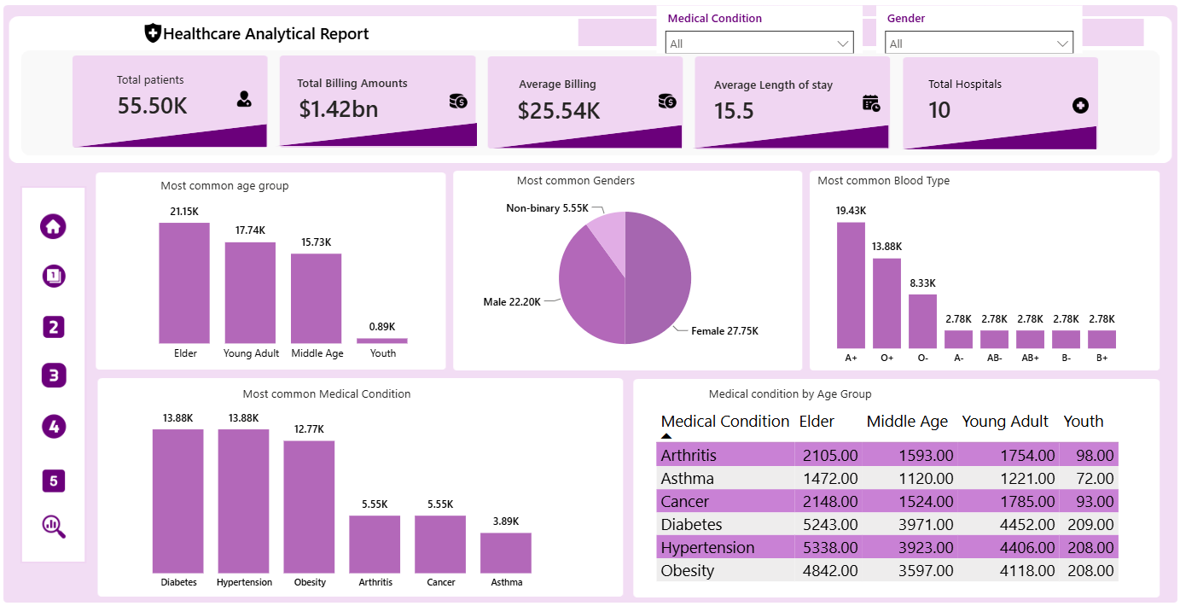1180x606 pixels.
Task: Select the Middle Age bar in age chart
Action: pyautogui.click(x=316, y=298)
